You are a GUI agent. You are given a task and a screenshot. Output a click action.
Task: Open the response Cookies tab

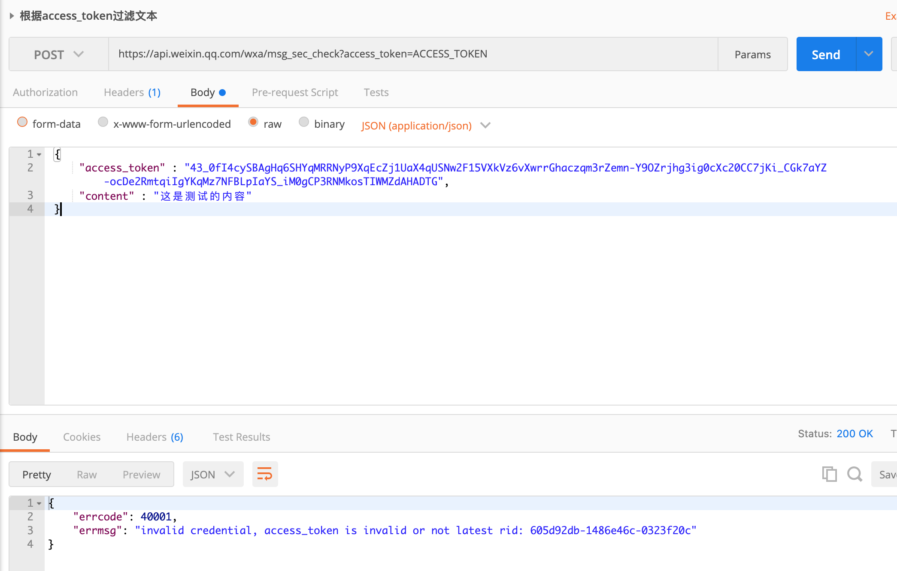tap(82, 437)
